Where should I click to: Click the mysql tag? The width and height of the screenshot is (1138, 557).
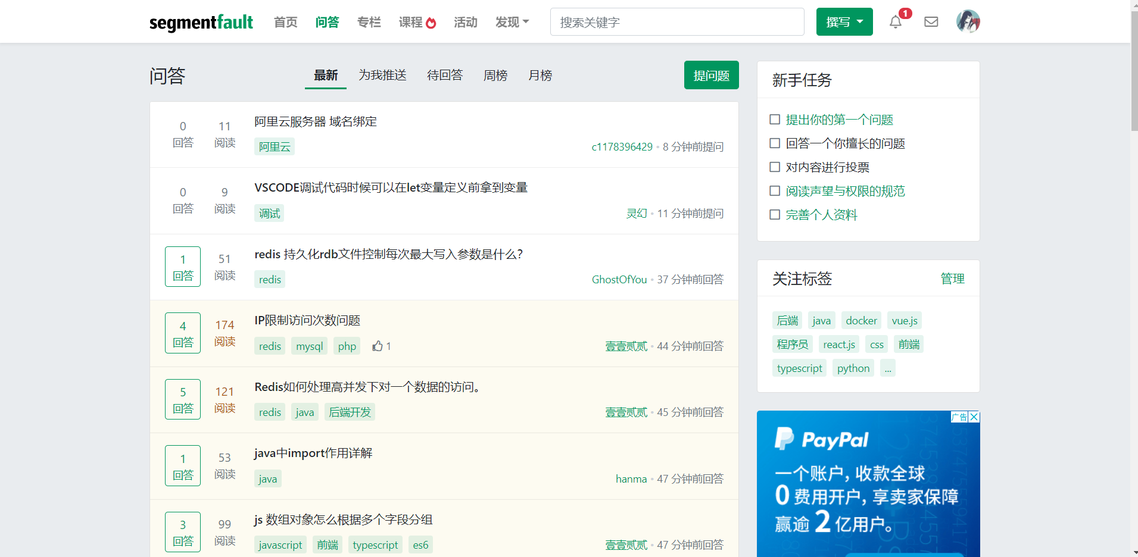point(310,346)
